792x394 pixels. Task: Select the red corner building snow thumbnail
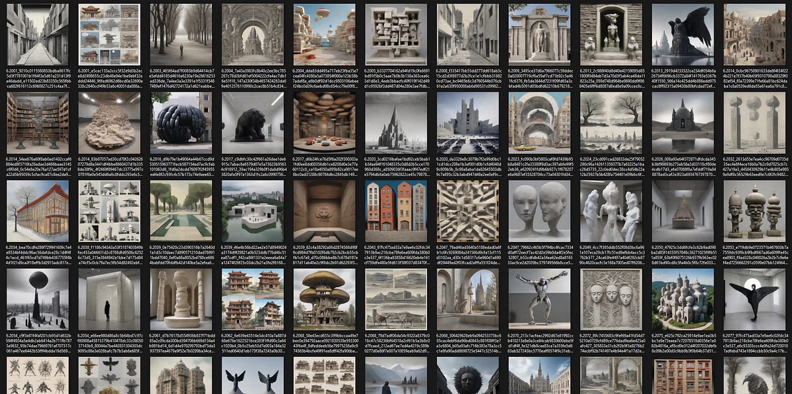(x=37, y=211)
